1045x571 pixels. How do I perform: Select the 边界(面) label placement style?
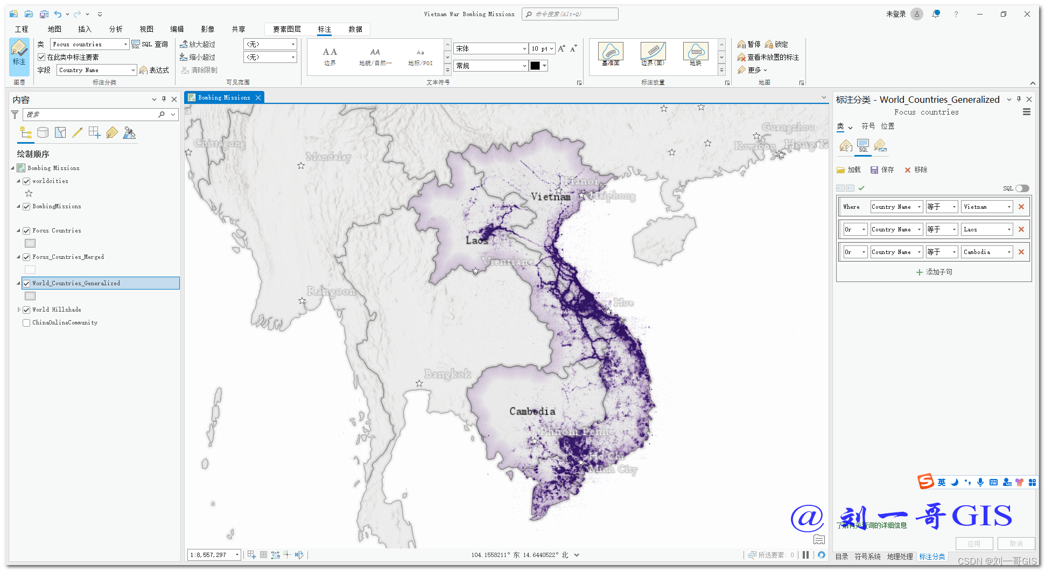pos(653,54)
